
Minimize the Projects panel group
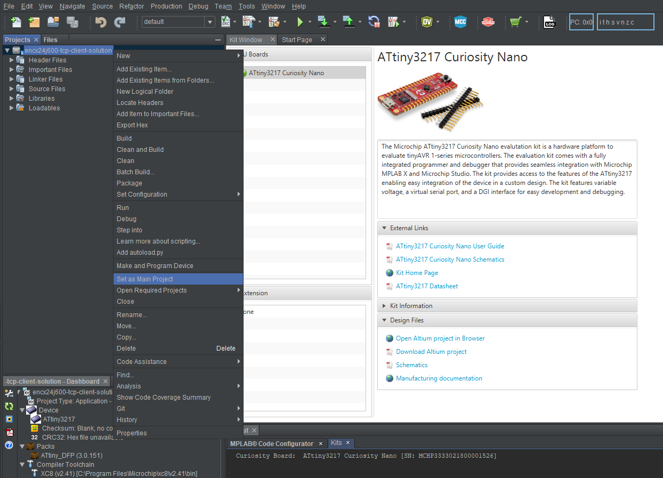tap(217, 40)
